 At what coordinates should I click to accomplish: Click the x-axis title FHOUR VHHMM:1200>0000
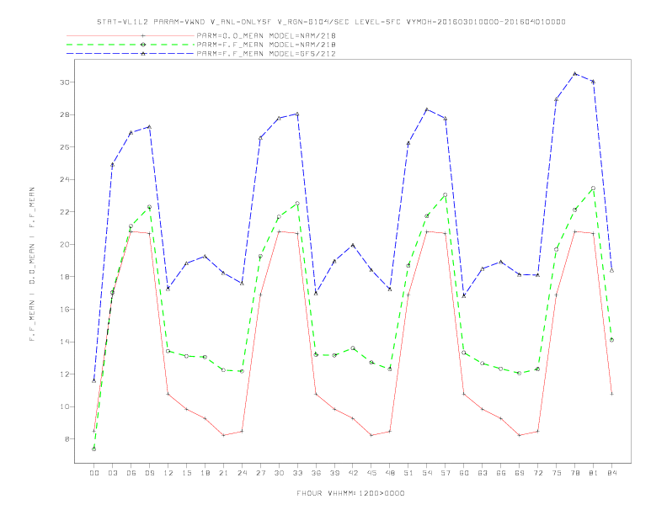point(350,493)
